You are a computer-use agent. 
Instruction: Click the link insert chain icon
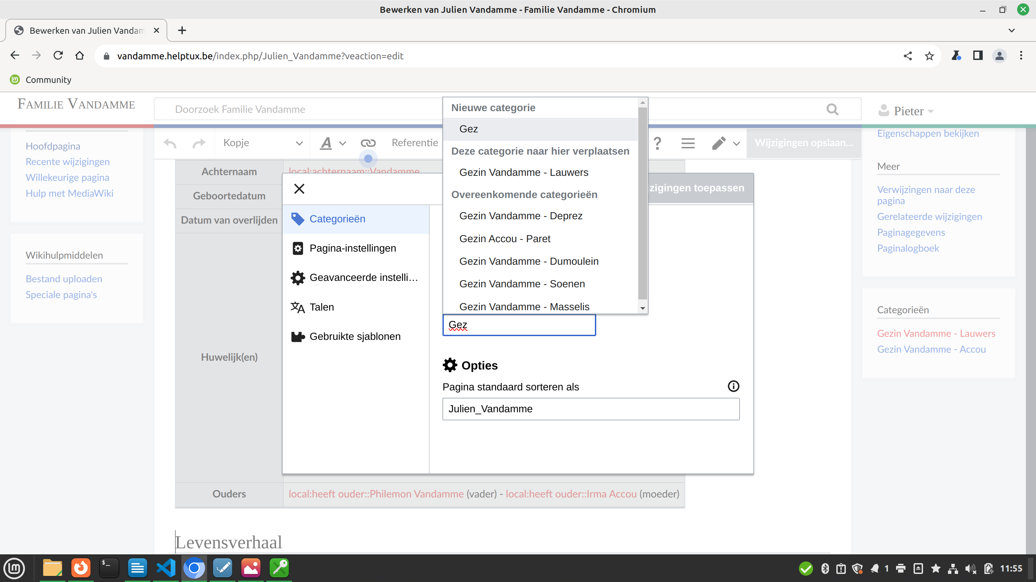click(x=368, y=143)
